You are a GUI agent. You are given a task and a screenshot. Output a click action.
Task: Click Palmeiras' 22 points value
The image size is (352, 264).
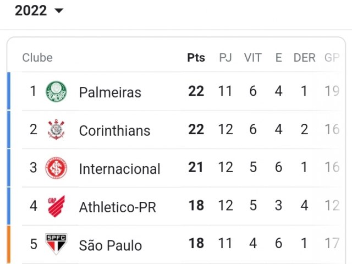196,91
